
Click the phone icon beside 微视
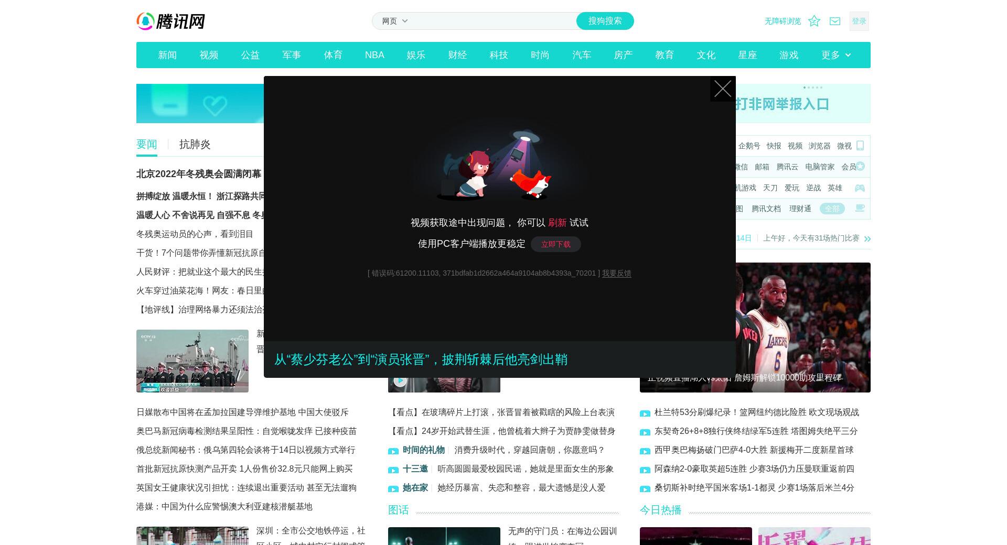860,146
